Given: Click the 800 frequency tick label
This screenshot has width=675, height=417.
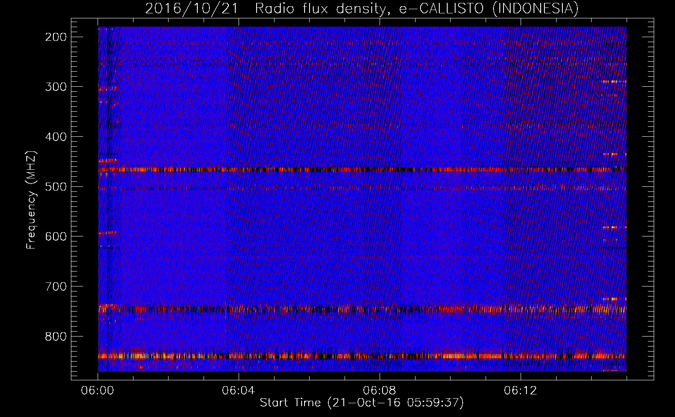Looking at the screenshot, I should tap(55, 336).
